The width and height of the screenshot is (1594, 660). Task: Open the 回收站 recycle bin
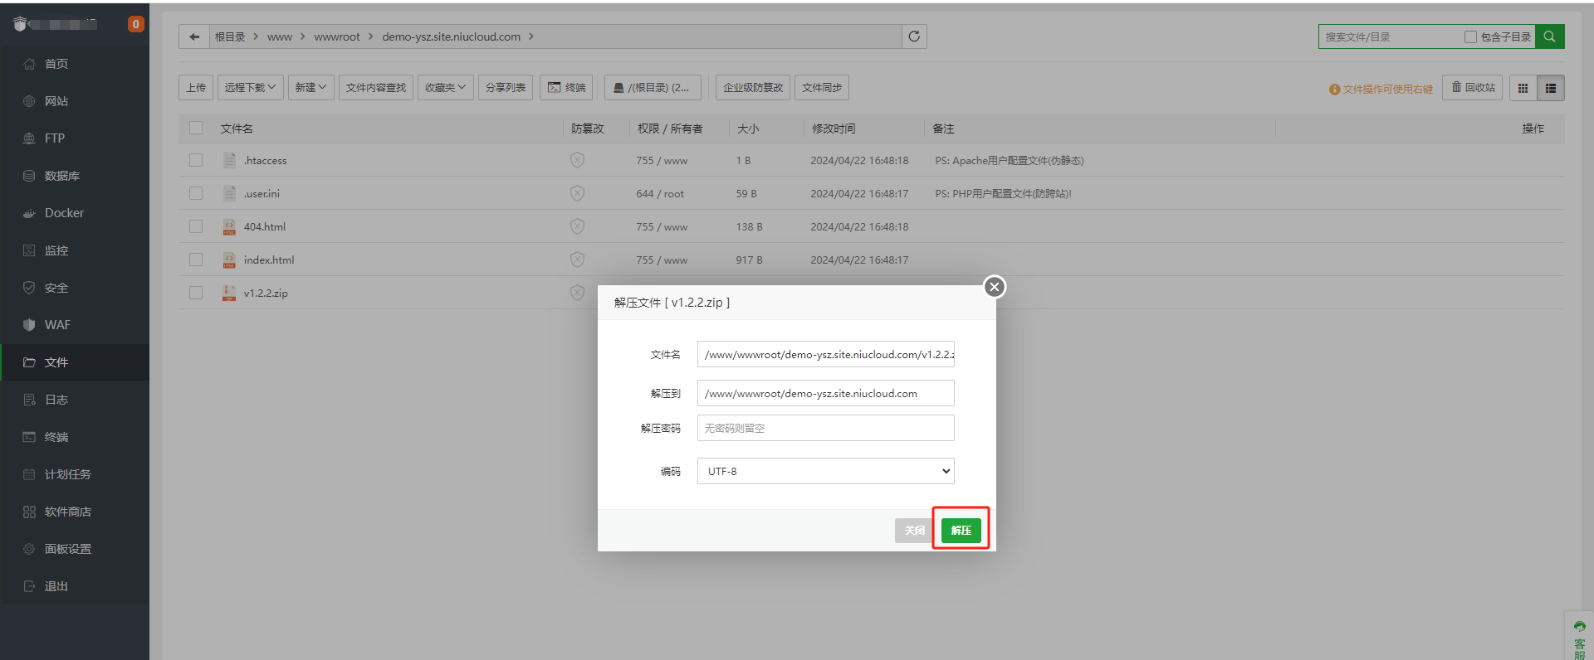1473,88
